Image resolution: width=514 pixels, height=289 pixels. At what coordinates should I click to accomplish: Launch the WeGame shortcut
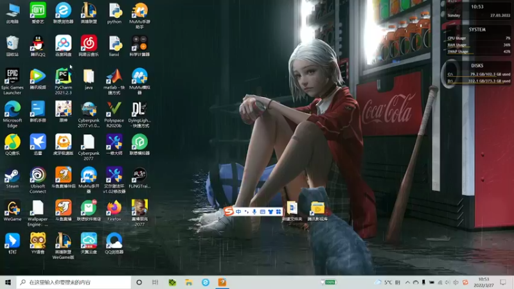12,211
